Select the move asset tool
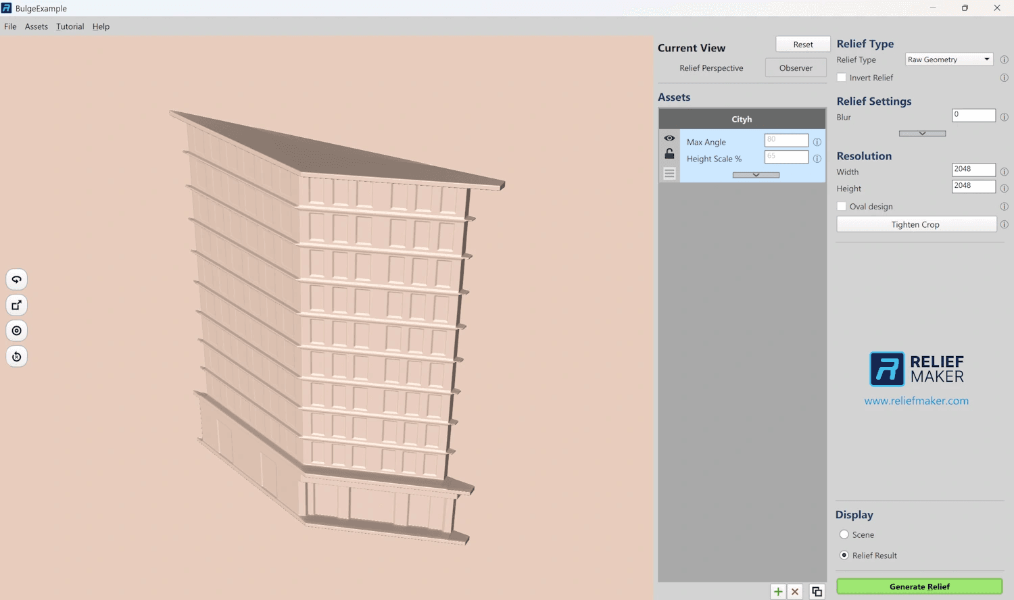The image size is (1014, 600). coord(16,304)
